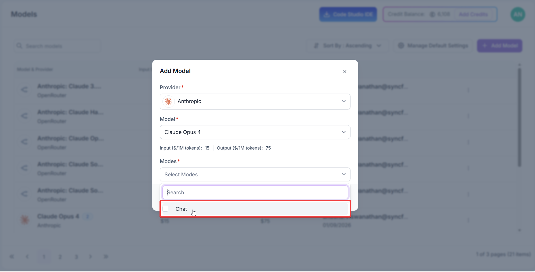Click the Add Model button
This screenshot has width=535, height=272.
(x=499, y=46)
